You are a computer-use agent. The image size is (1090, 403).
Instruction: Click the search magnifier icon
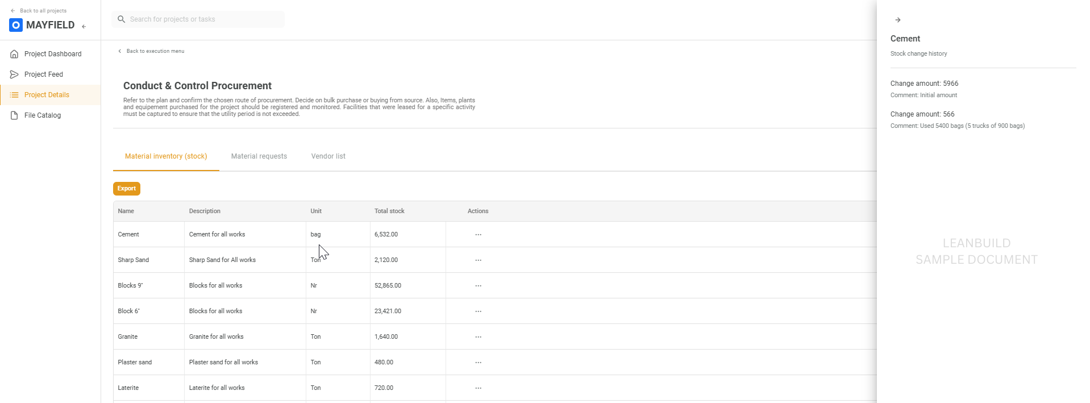click(121, 19)
